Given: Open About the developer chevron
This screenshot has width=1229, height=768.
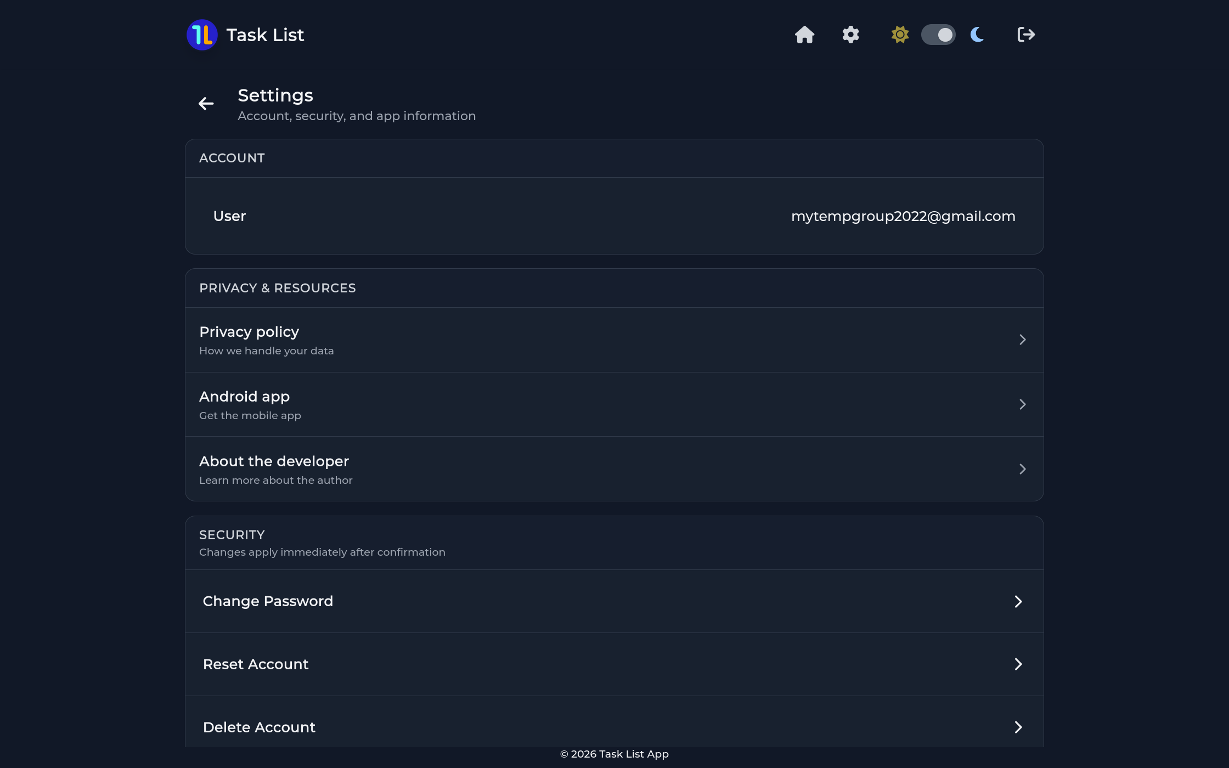Looking at the screenshot, I should [1022, 469].
